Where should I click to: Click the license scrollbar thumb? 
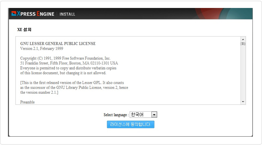(x=243, y=44)
